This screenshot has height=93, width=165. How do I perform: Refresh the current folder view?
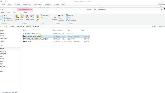[155, 27]
